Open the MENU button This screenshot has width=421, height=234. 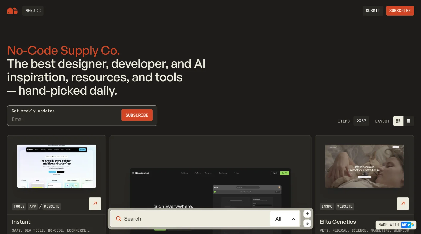[33, 11]
